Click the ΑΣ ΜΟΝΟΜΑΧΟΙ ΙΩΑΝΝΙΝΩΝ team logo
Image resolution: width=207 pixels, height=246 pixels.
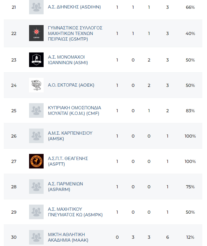36,60
